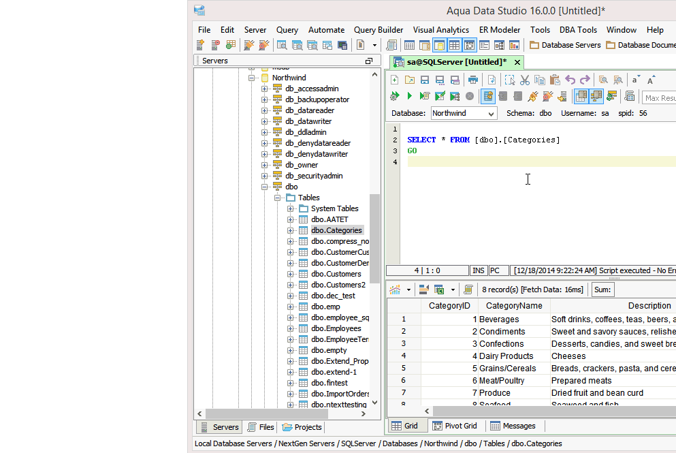Click the Paste clipboard icon
The width and height of the screenshot is (676, 453).
pyautogui.click(x=555, y=80)
